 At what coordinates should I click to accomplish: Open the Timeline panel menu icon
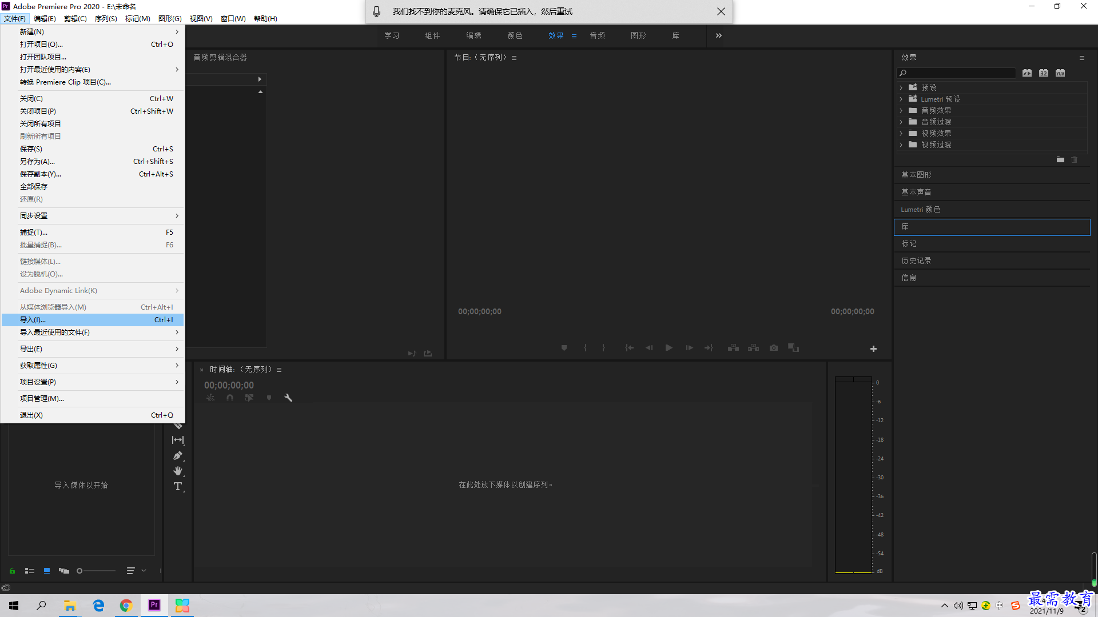tap(279, 370)
